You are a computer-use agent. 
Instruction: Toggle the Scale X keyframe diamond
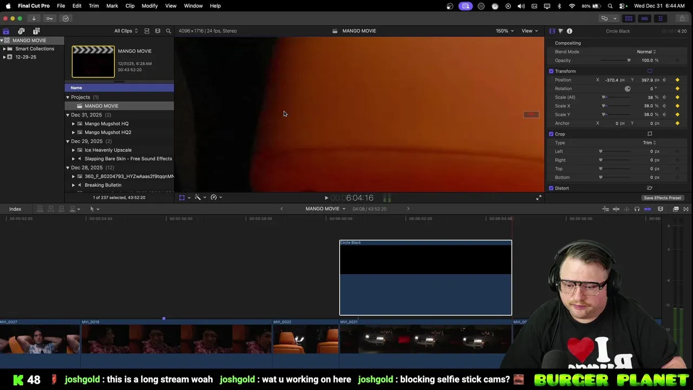[x=677, y=106]
